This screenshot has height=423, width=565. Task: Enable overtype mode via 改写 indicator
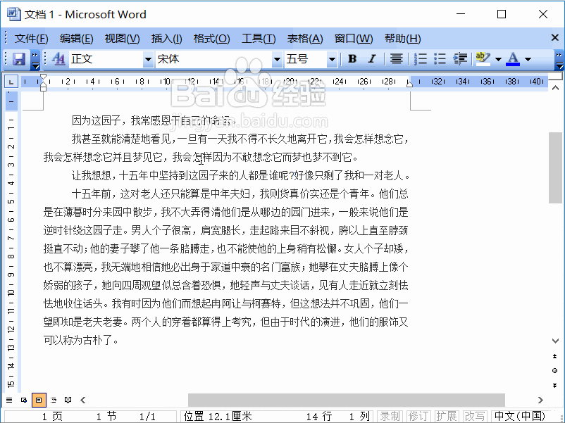click(x=474, y=415)
